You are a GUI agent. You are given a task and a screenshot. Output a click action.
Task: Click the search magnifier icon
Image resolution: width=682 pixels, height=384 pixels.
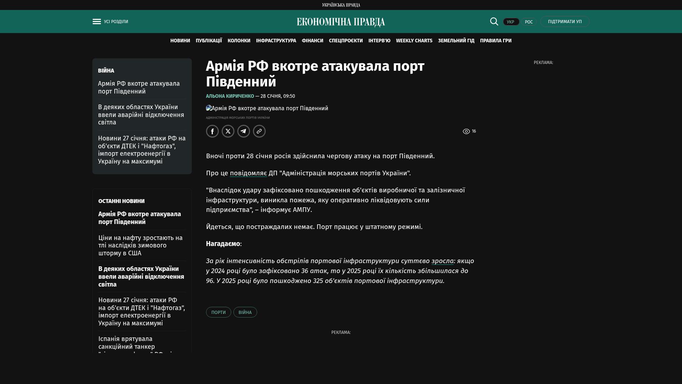[x=494, y=22]
